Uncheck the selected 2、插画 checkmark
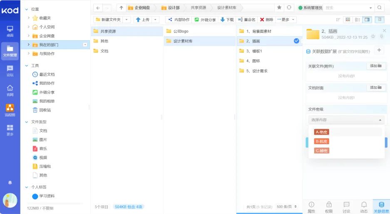Screen dimensions: 390x214 pyautogui.click(x=296, y=41)
